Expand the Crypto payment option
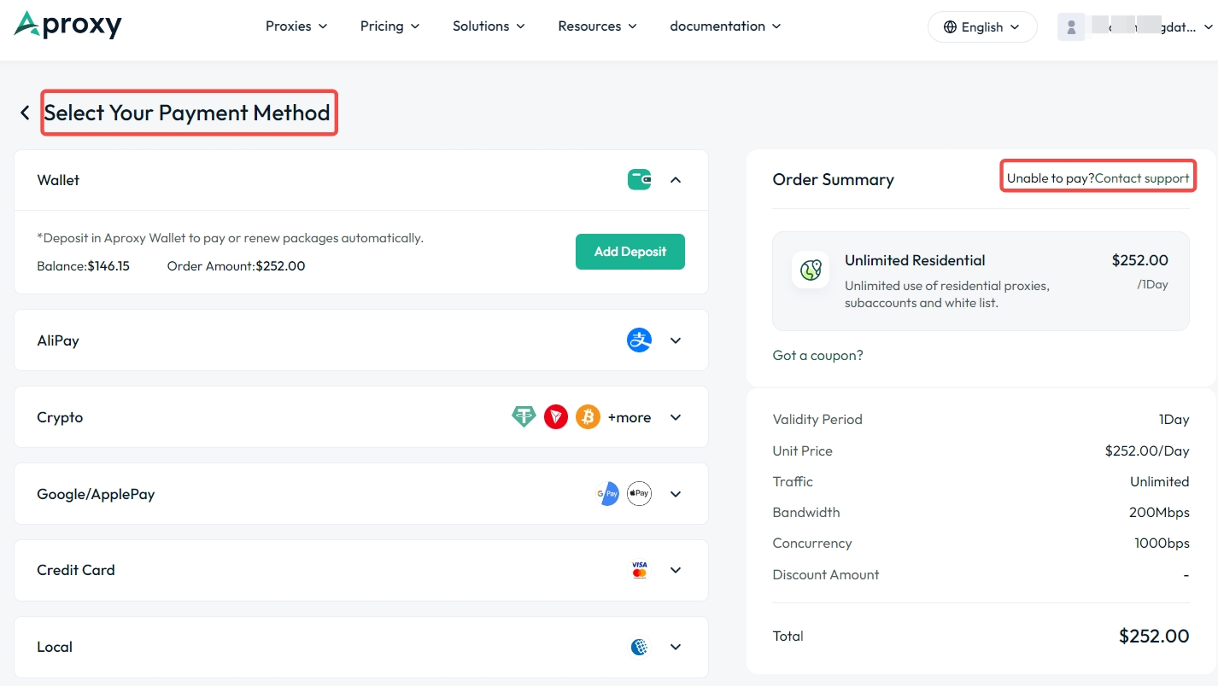 [676, 417]
